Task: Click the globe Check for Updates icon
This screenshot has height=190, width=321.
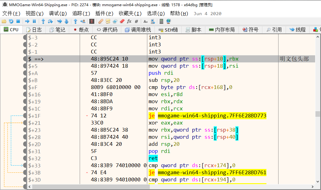Action: (168, 21)
